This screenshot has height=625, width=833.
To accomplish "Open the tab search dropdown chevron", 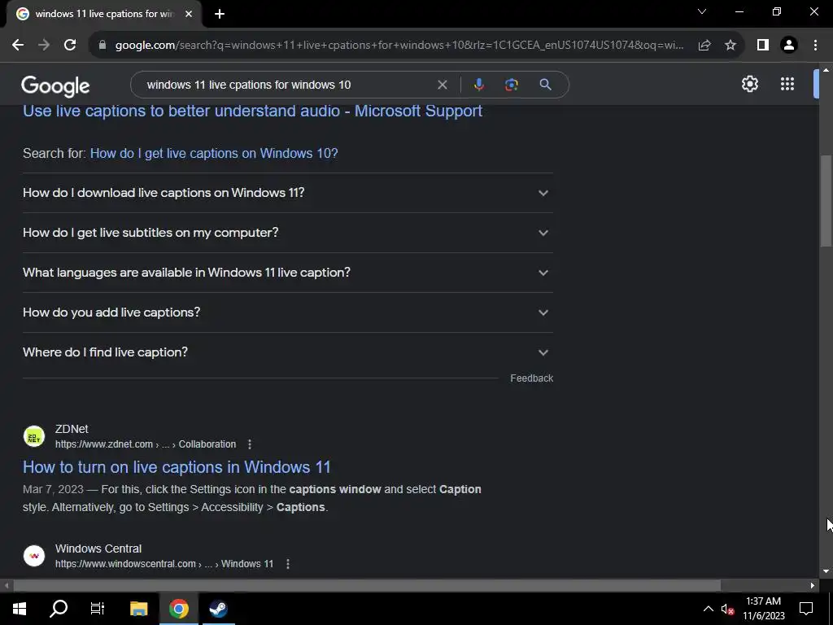I will tap(702, 11).
